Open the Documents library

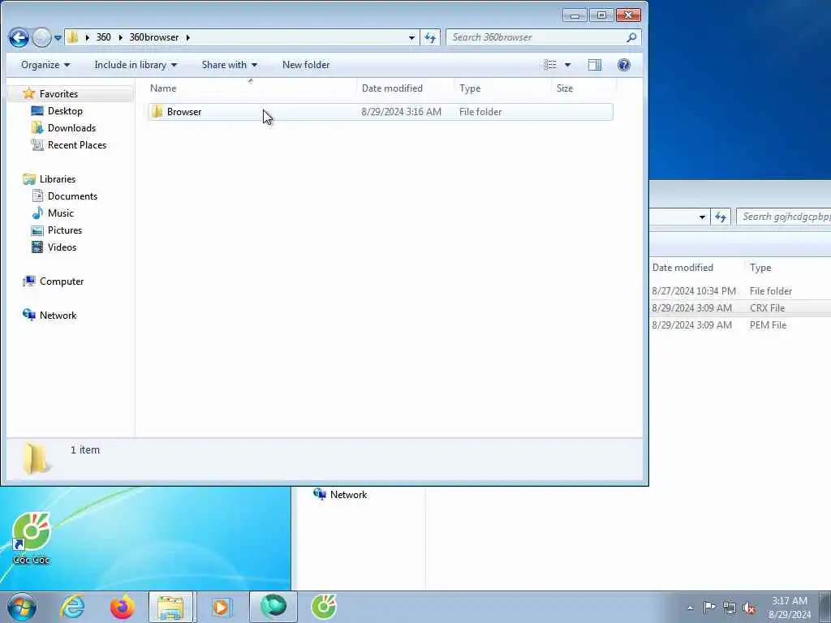pos(72,196)
